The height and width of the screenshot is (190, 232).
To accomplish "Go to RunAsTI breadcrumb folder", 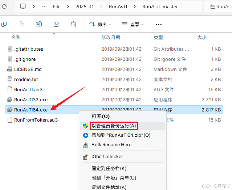I will click(118, 7).
